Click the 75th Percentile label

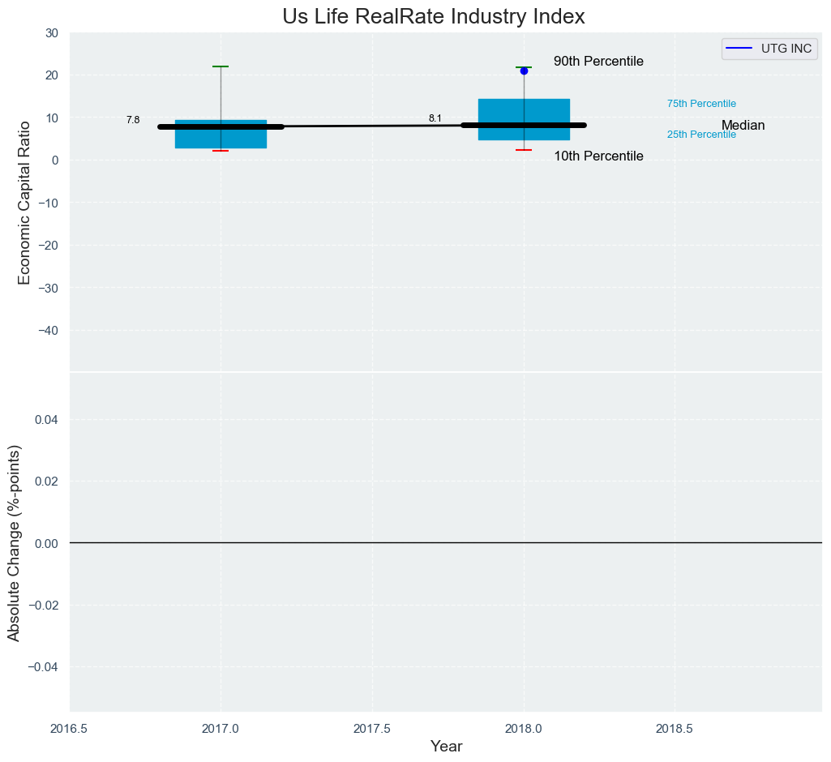click(701, 104)
